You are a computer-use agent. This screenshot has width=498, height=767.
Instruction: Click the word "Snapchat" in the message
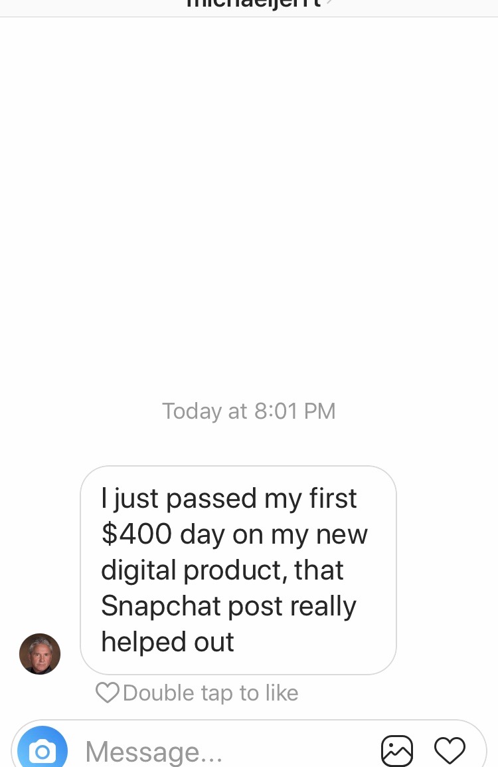pos(161,607)
